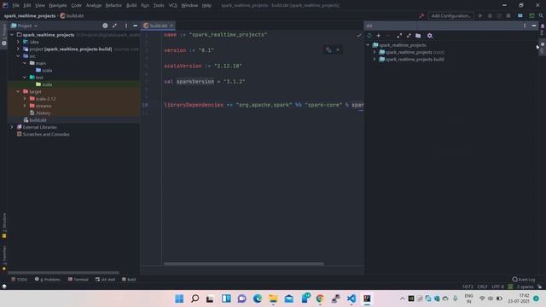The height and width of the screenshot is (307, 546).
Task: Open the Terminal tool window
Action: coord(78,279)
